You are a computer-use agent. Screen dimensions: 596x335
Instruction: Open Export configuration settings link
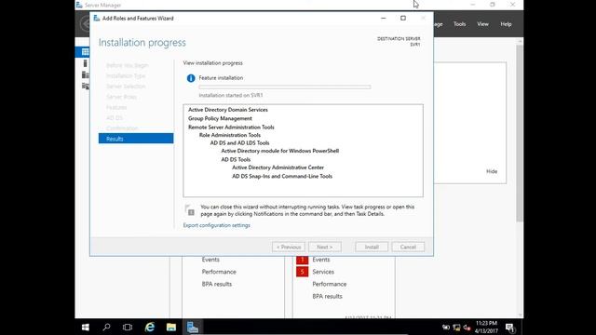click(x=217, y=225)
